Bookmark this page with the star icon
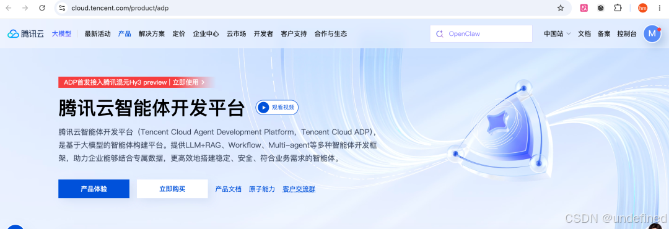The height and width of the screenshot is (229, 669). [561, 7]
